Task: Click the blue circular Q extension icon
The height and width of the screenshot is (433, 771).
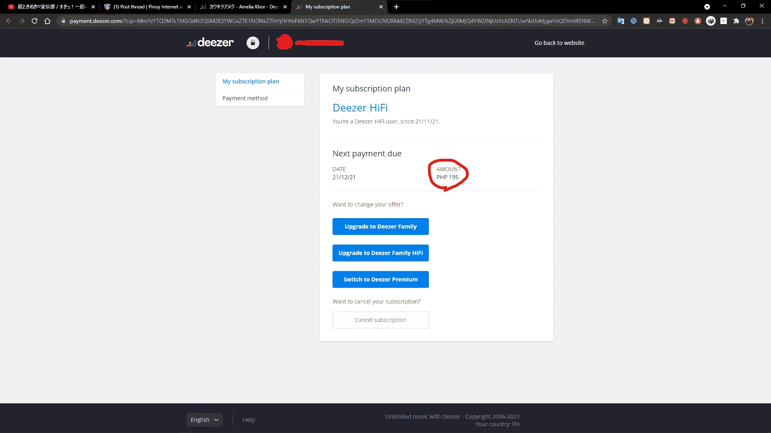Action: coord(634,21)
